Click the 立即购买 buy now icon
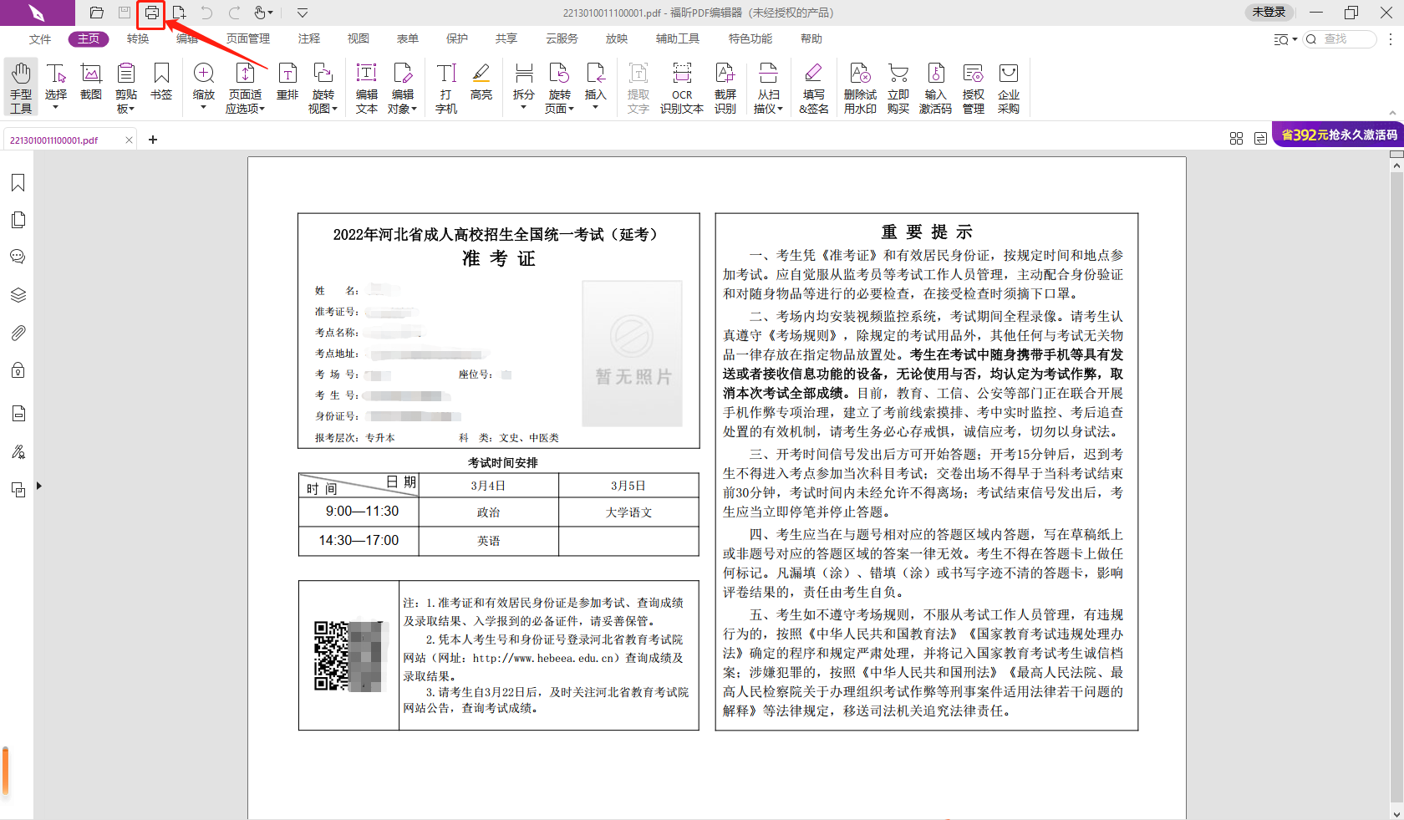 click(x=898, y=87)
